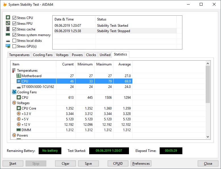Select the DIMM voltage row
This screenshot has width=221, height=169.
(72, 130)
